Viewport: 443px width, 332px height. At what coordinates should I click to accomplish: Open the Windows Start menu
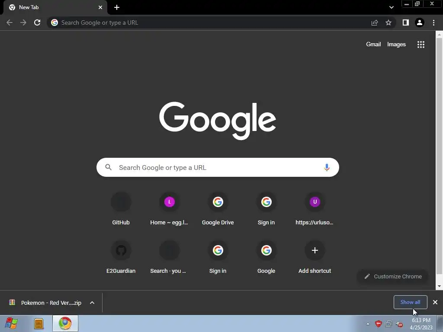click(11, 323)
